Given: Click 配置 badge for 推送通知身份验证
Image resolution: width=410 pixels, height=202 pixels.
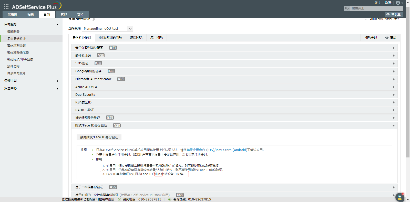Looking at the screenshot, I should pos(110,118).
